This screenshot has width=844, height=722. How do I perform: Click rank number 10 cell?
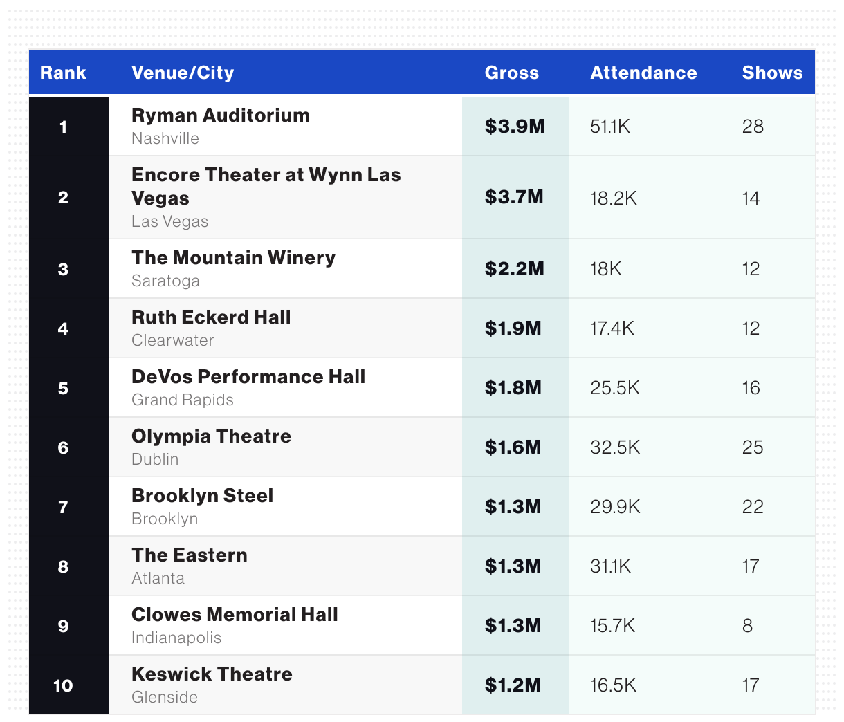tap(63, 685)
